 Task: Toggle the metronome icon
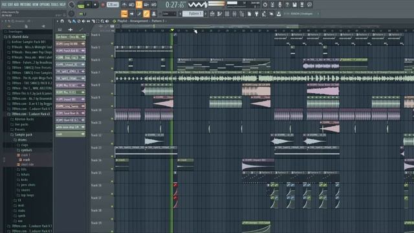(124, 5)
